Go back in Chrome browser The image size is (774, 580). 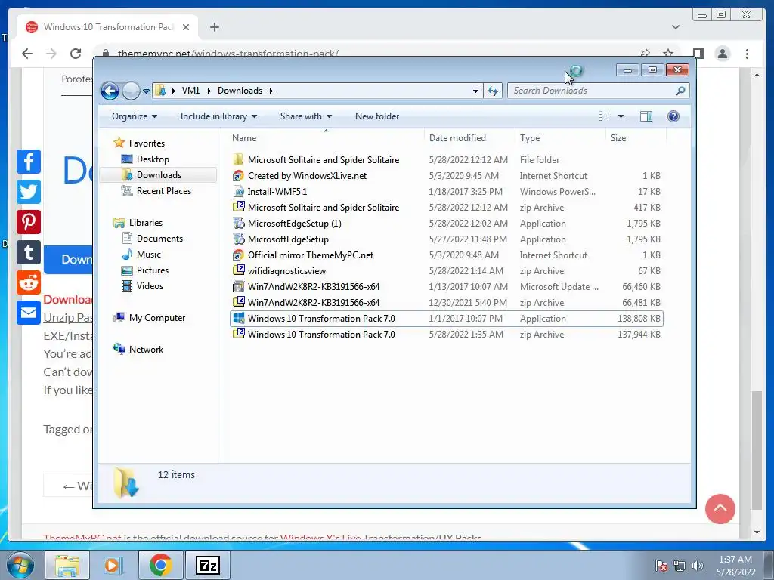tap(27, 54)
